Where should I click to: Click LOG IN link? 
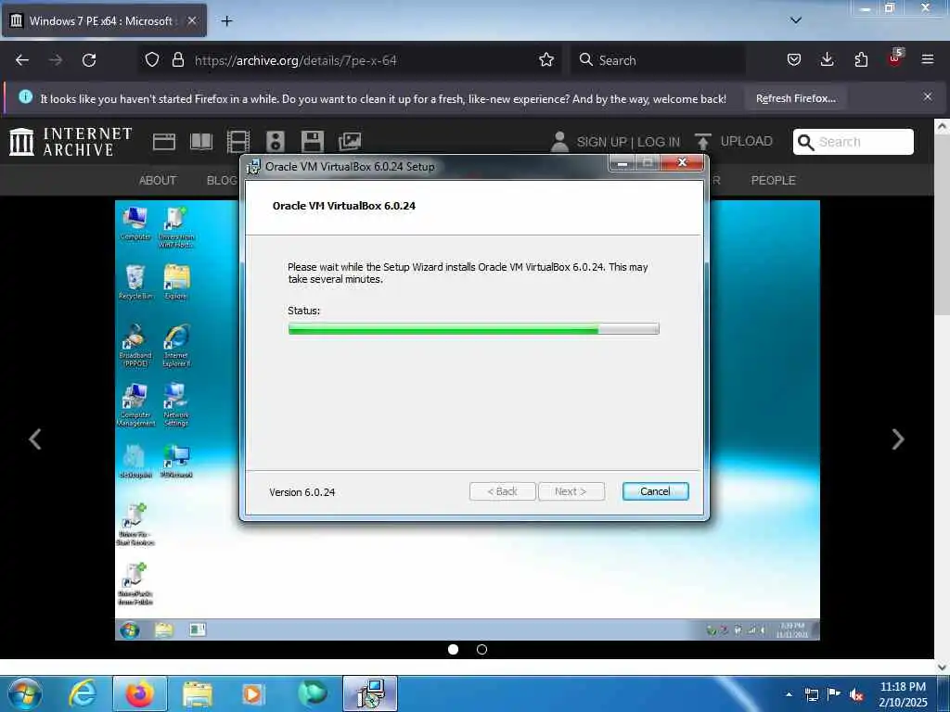pyautogui.click(x=659, y=142)
